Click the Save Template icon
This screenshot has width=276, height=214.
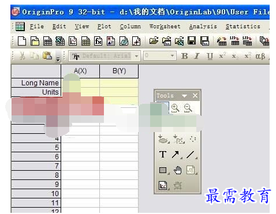(x=204, y=41)
